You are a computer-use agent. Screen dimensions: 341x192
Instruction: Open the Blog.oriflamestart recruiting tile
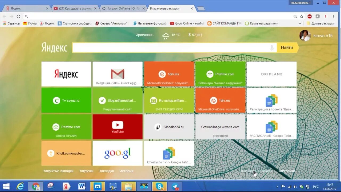117,101
